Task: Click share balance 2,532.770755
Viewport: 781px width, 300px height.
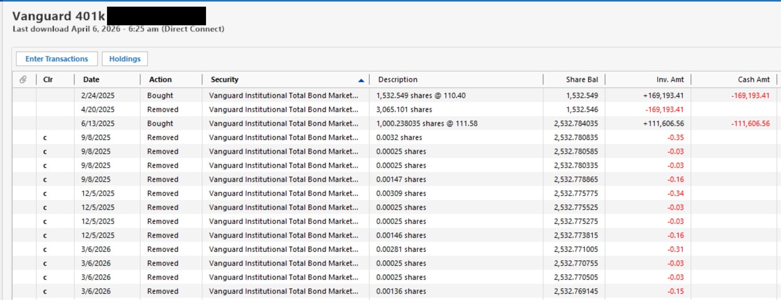Action: [576, 263]
